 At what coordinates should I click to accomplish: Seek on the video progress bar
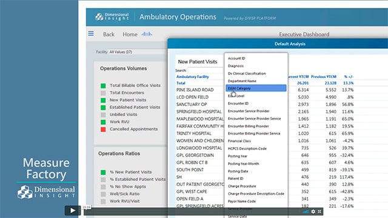tap(192, 211)
